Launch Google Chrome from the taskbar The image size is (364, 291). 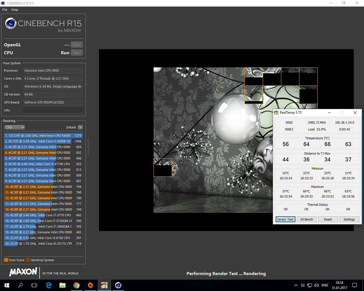76,285
